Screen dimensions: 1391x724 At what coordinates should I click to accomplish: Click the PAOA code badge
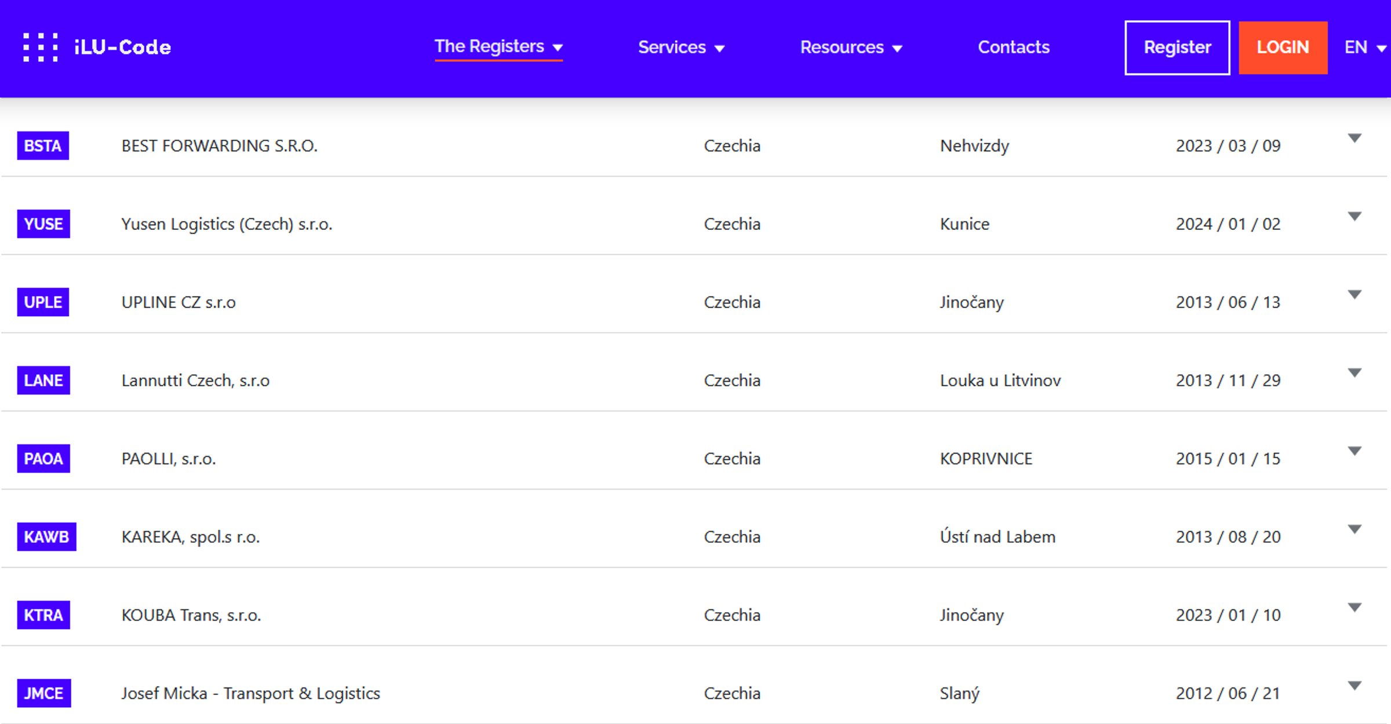tap(43, 459)
